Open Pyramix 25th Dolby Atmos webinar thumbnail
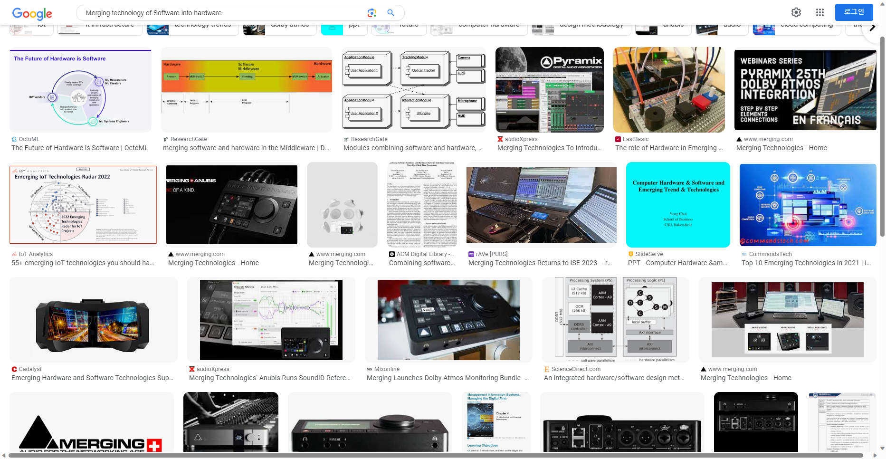The height and width of the screenshot is (459, 886). tap(805, 90)
